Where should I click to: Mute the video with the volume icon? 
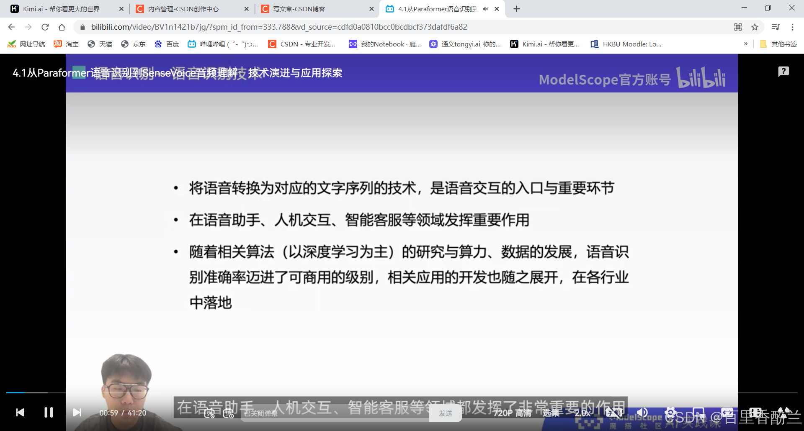click(x=642, y=413)
